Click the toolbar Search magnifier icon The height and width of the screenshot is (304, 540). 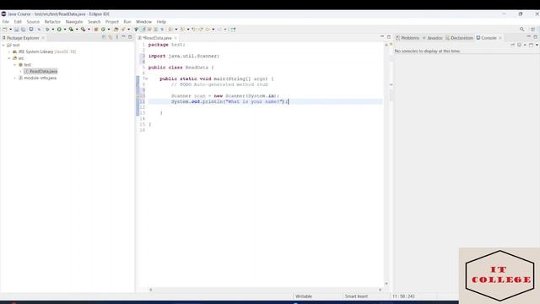(x=521, y=30)
